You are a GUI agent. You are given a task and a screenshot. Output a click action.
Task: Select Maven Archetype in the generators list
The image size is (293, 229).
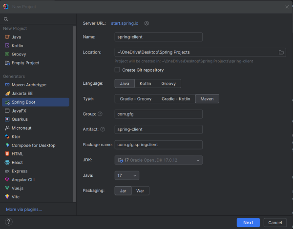coord(29,85)
